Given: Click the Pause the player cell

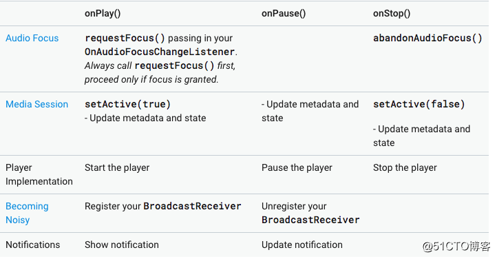Looking at the screenshot, I should pyautogui.click(x=297, y=167).
